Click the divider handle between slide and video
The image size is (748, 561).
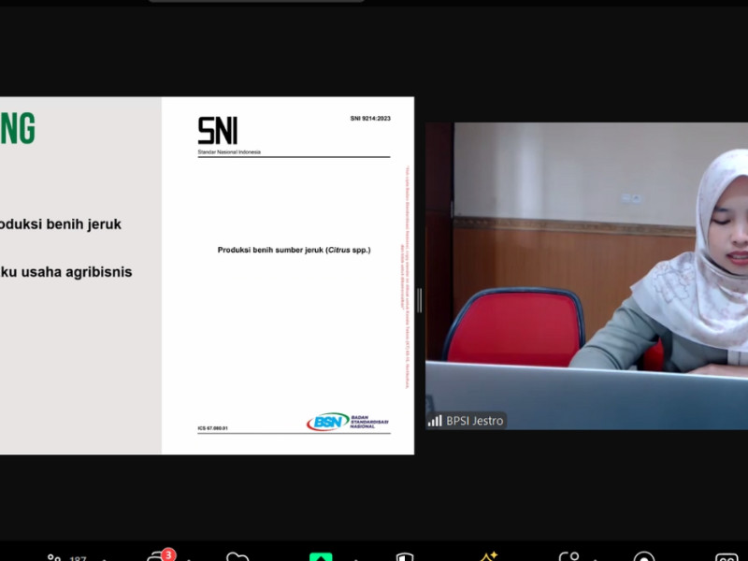[419, 300]
